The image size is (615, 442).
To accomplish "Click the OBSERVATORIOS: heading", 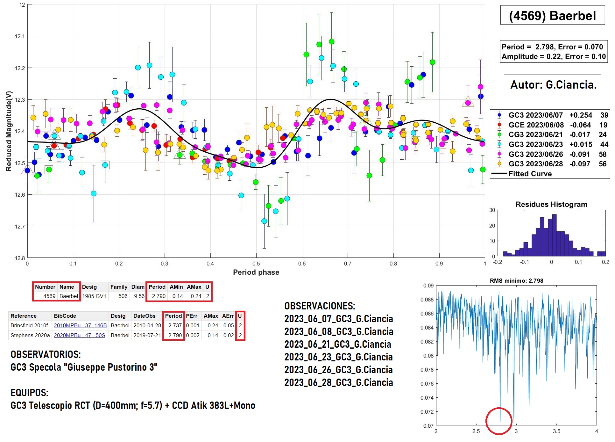I will pos(46,354).
